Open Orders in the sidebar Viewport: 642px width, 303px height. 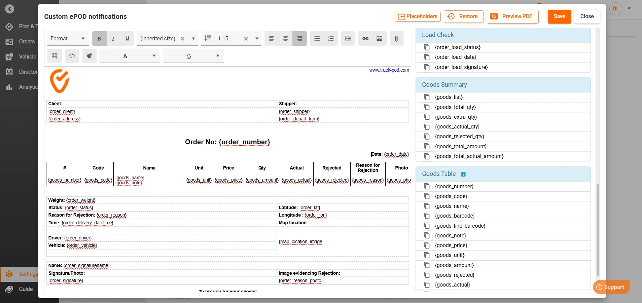pyautogui.click(x=27, y=42)
